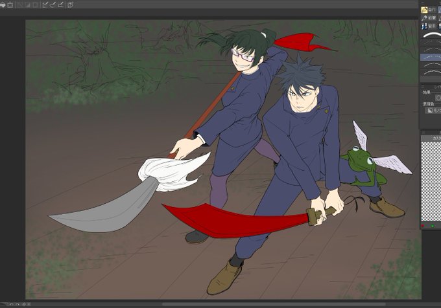Select the blue-white icon sub tool group tab
The width and height of the screenshot is (441, 308).
pyautogui.click(x=428, y=26)
